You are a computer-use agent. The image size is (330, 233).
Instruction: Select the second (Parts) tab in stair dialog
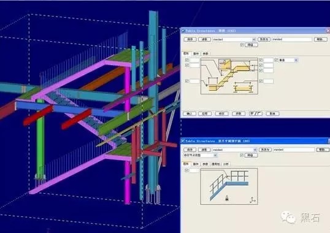[196, 53]
